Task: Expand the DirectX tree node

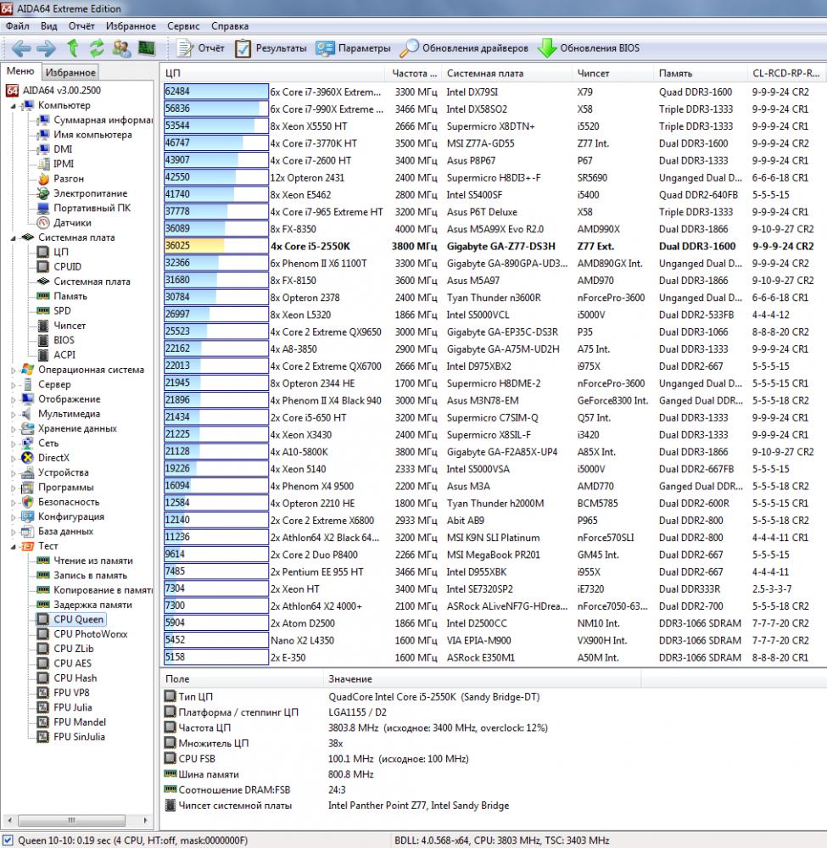Action: [14, 459]
